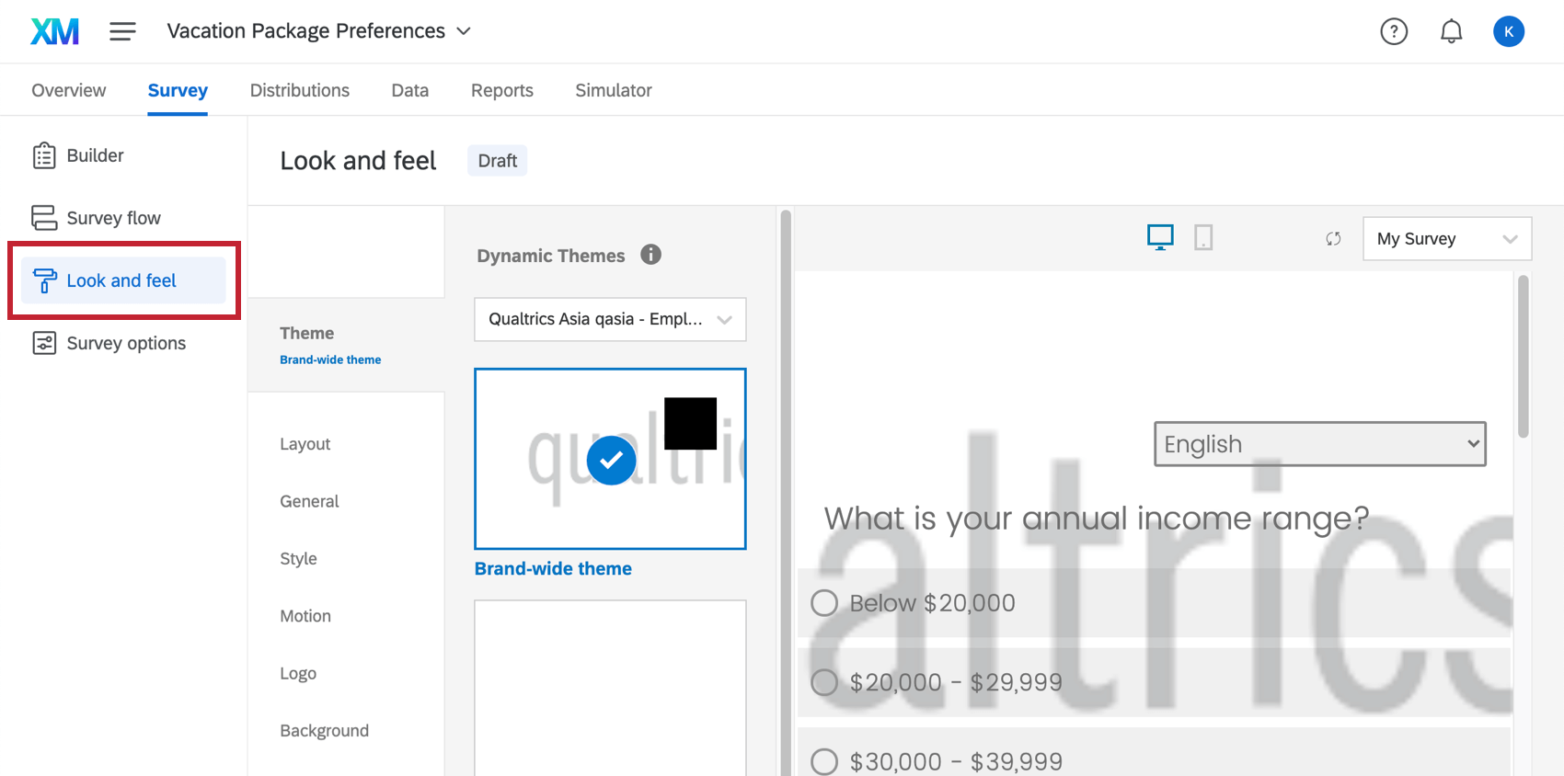Show Dynamic Themes info tooltip icon
1564x776 pixels.
tap(651, 255)
